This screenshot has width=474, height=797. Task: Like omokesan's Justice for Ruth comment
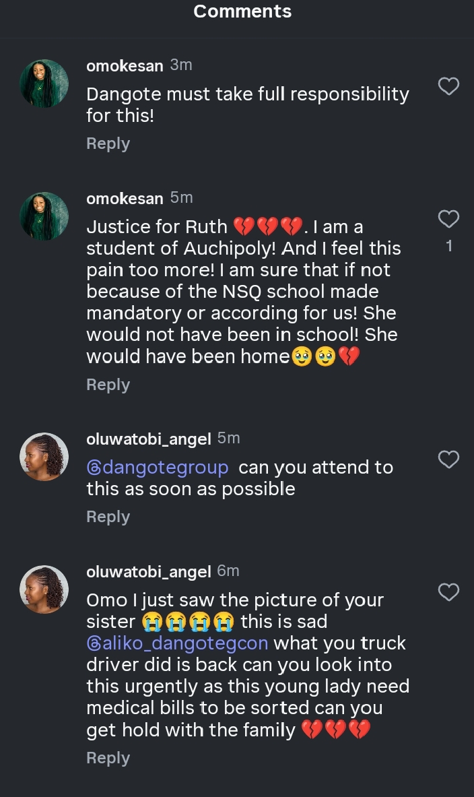448,219
